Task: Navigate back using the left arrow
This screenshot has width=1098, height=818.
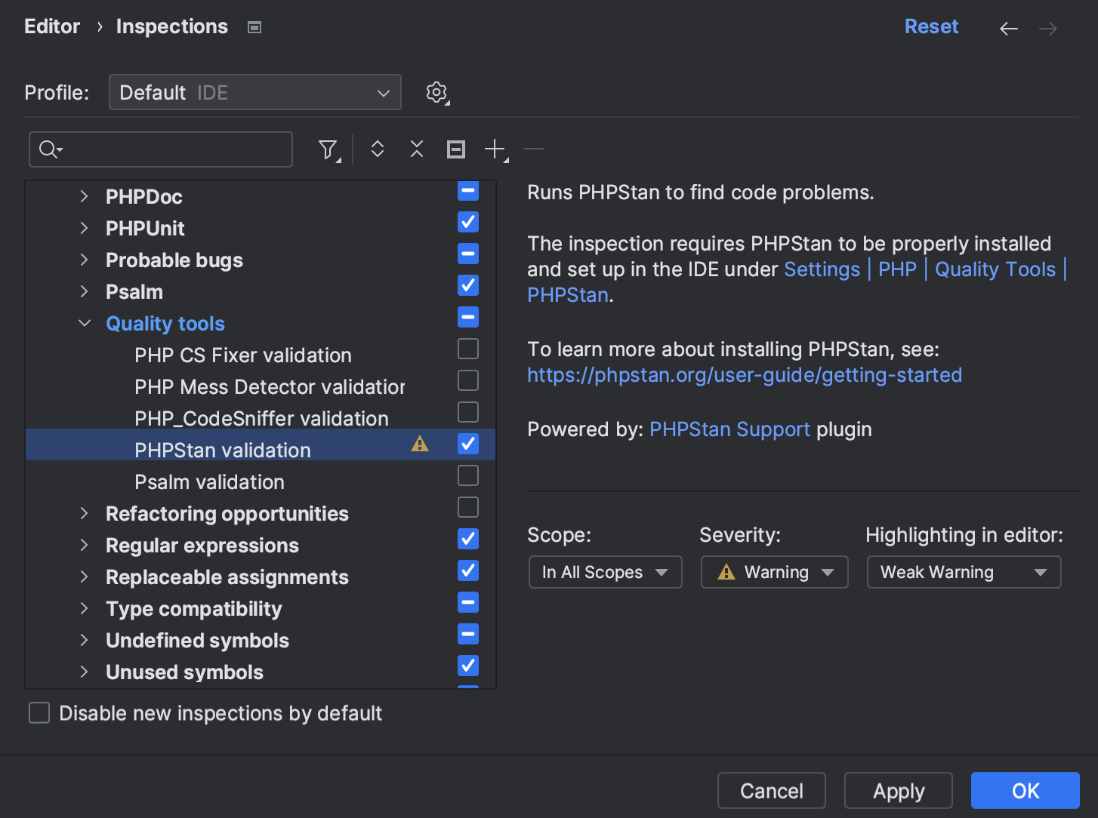Action: (1008, 28)
